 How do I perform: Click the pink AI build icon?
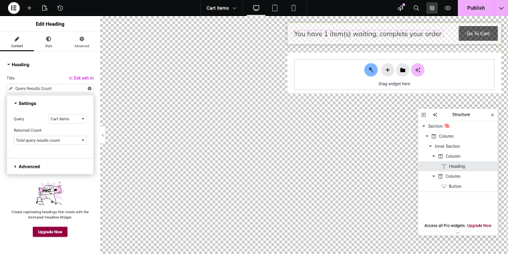(418, 70)
